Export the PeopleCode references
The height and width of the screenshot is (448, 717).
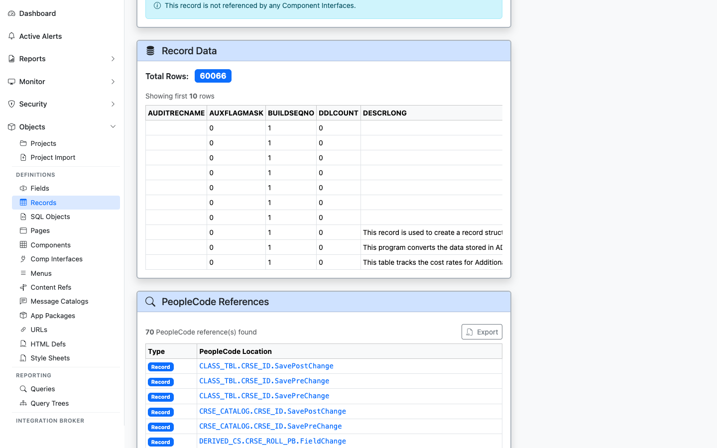pyautogui.click(x=482, y=332)
